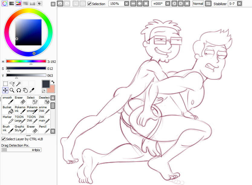The image size is (252, 185).
Task: Click the Undo arrow button
Action: 60,4
